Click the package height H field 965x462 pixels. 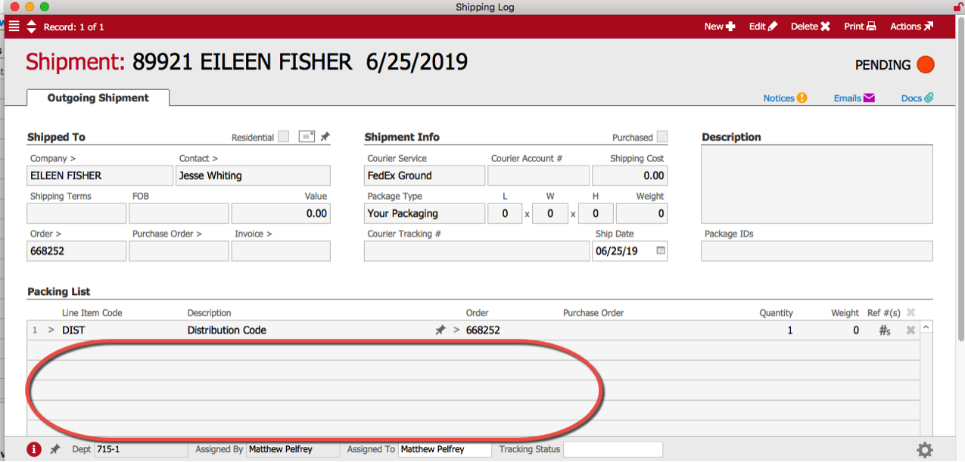596,213
